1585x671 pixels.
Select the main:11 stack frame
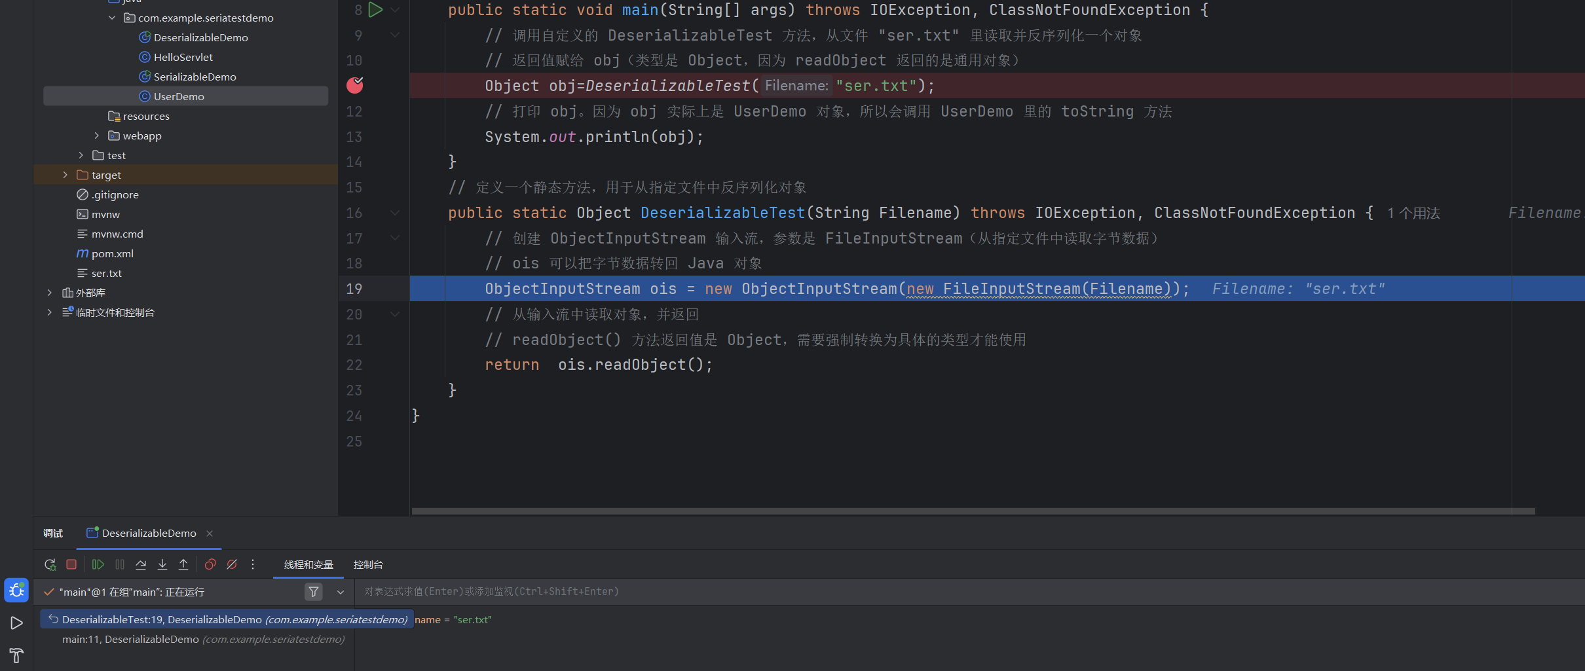(203, 639)
